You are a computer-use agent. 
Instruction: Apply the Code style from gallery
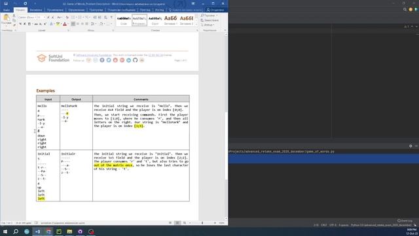(124, 20)
